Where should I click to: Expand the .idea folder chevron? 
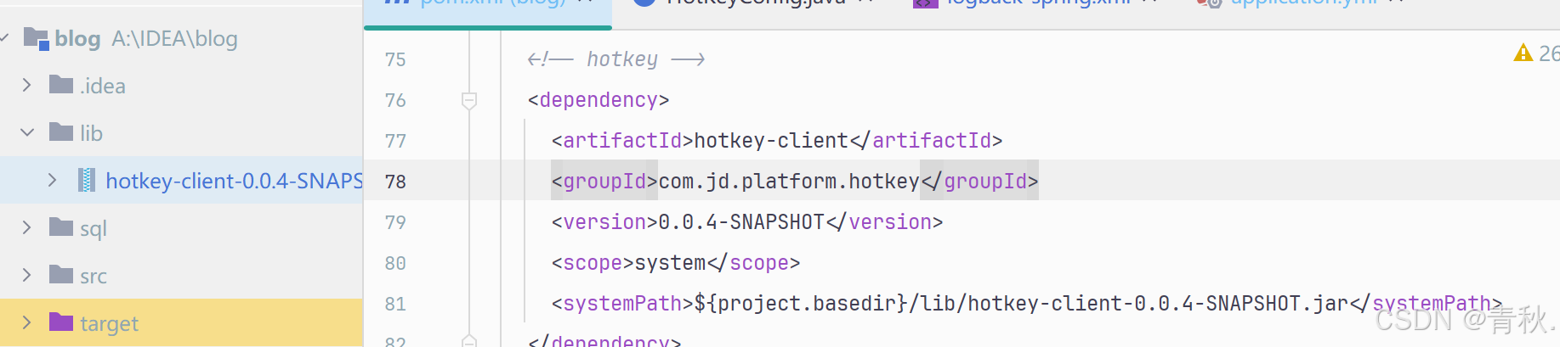pyautogui.click(x=26, y=85)
